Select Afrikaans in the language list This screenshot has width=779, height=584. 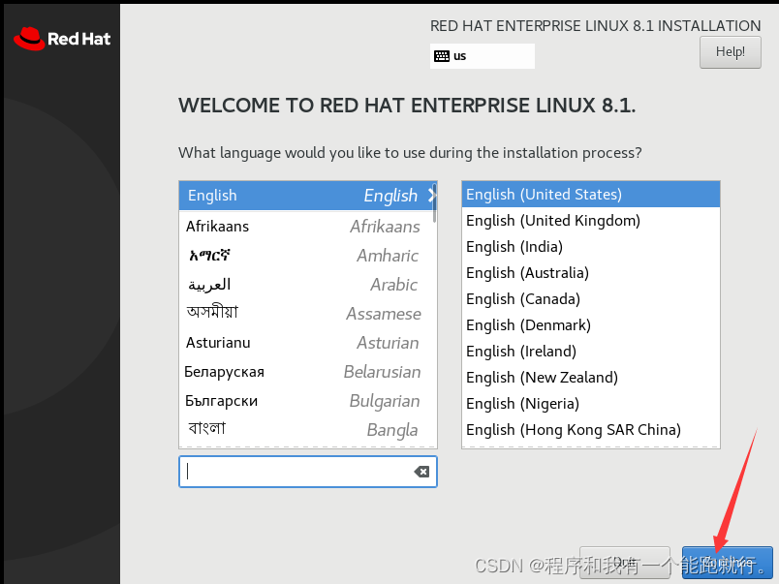pyautogui.click(x=307, y=227)
